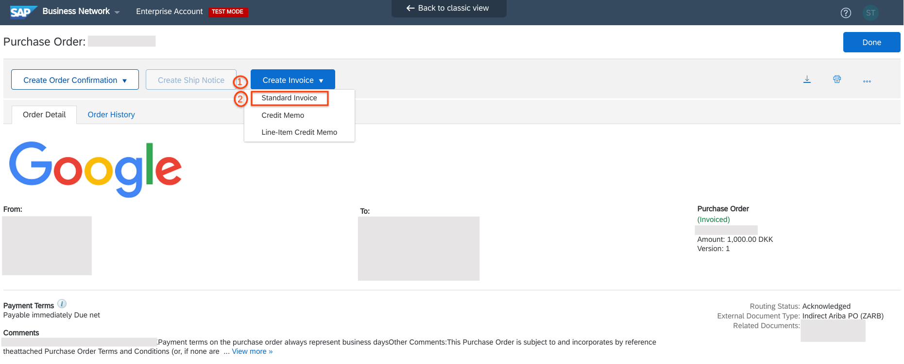Open the ST user avatar menu
904x364 pixels.
pos(870,13)
